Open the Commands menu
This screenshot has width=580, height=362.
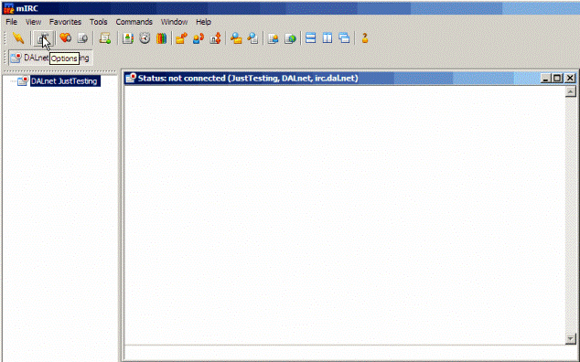pyautogui.click(x=134, y=22)
